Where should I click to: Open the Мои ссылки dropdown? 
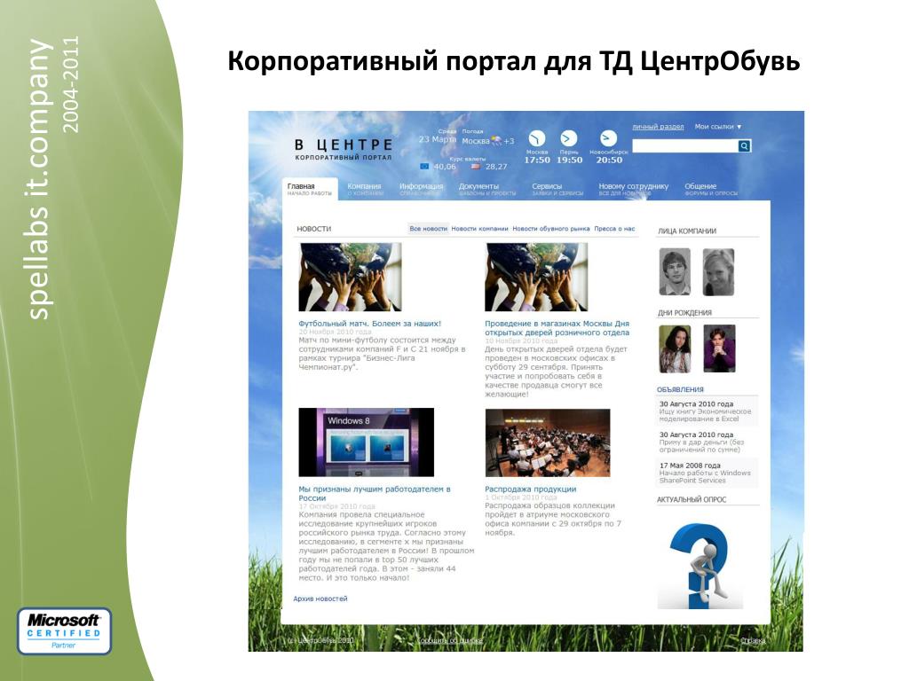[x=718, y=126]
